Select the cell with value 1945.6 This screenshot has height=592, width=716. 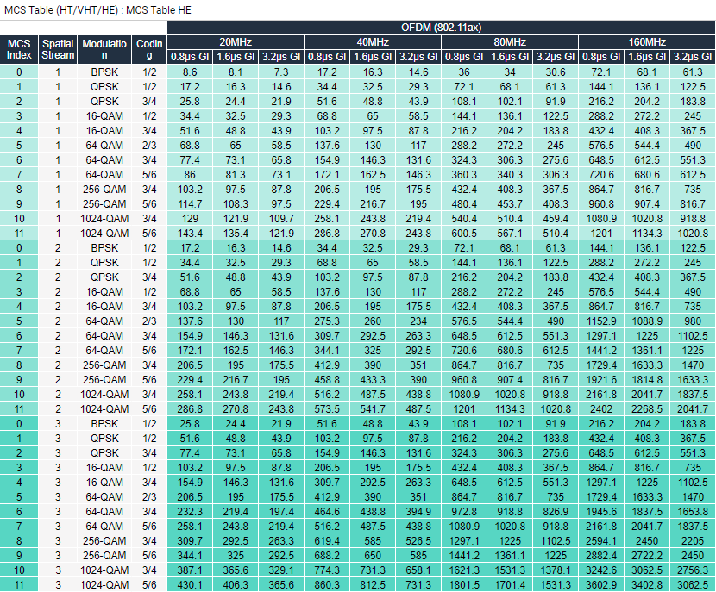click(x=601, y=512)
